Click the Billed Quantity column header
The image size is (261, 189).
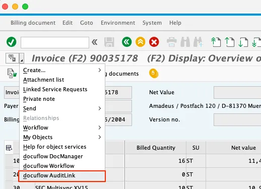pos(156,148)
